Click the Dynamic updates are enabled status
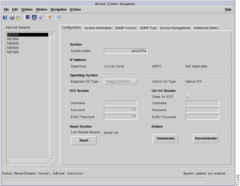The width and height of the screenshot is (240, 186). [x=204, y=173]
